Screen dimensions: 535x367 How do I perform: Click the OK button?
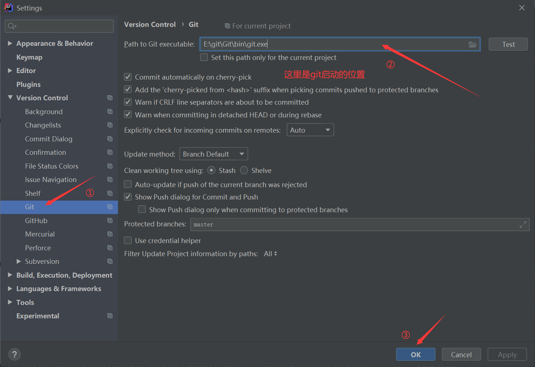click(416, 355)
